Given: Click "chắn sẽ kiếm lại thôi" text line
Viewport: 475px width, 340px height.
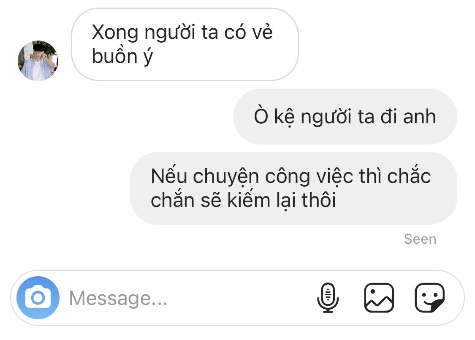Looking at the screenshot, I should pos(243,200).
